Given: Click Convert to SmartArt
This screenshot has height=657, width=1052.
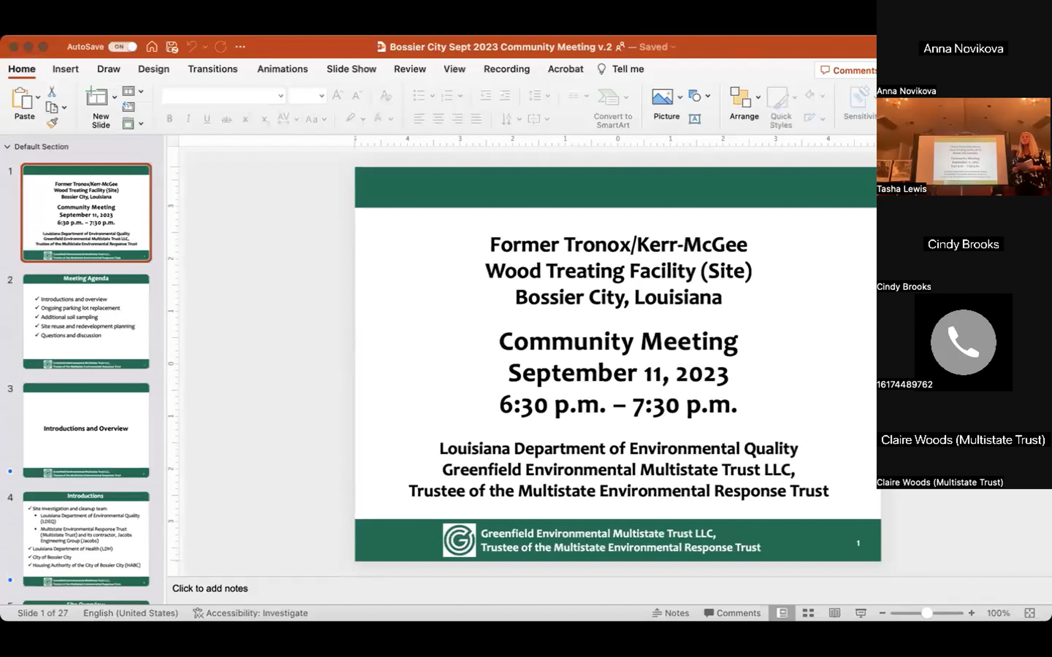Looking at the screenshot, I should pyautogui.click(x=613, y=109).
